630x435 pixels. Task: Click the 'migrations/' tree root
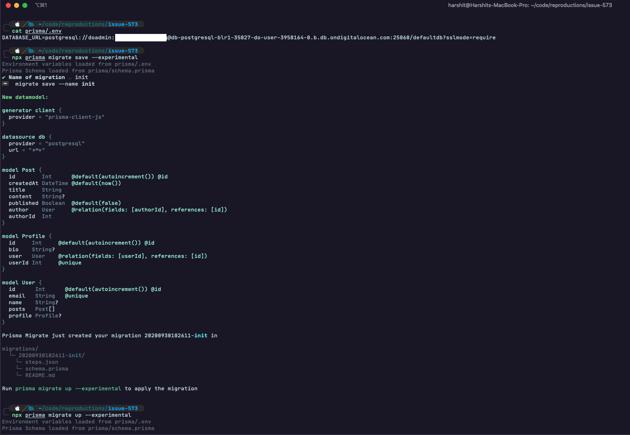(x=20, y=349)
